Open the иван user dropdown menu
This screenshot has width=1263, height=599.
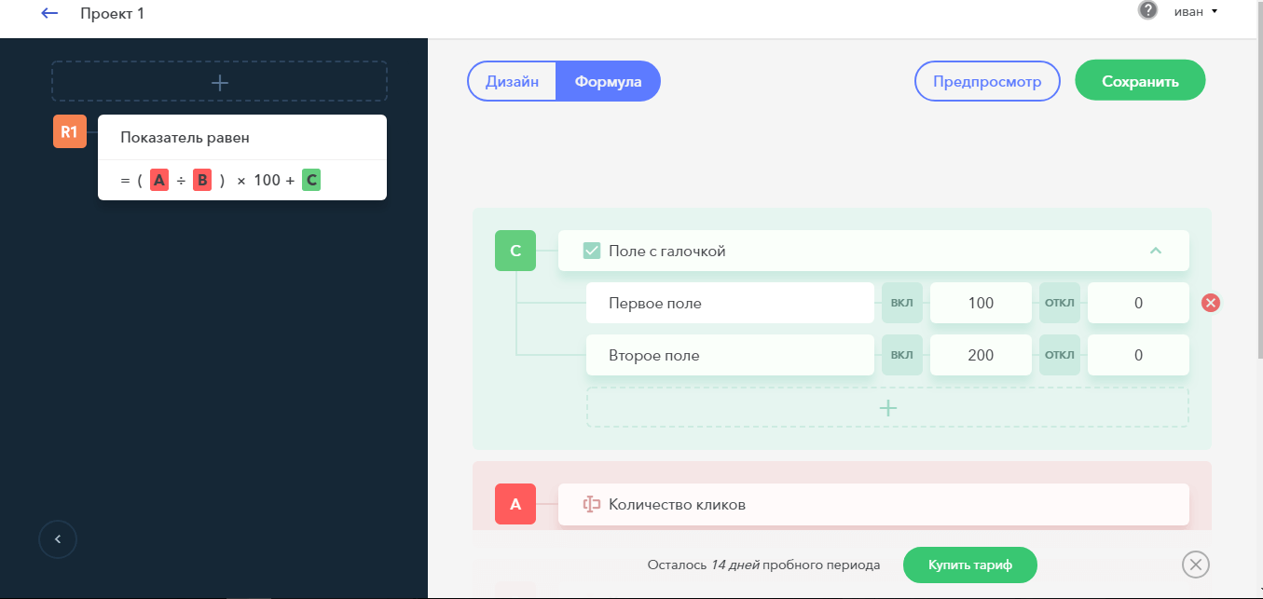click(1195, 12)
